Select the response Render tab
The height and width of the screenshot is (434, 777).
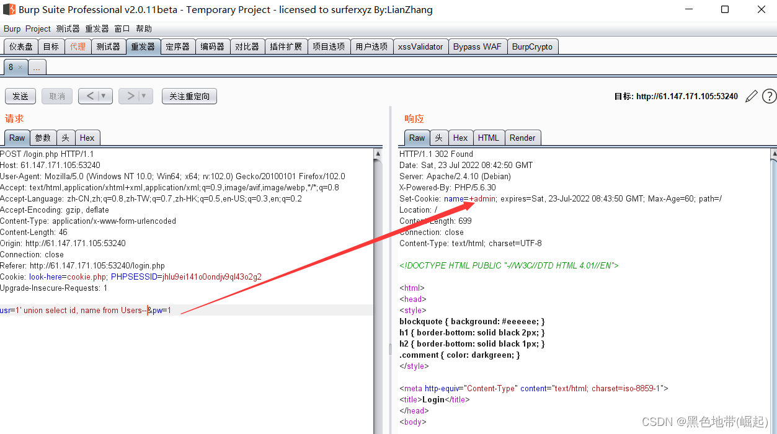pyautogui.click(x=522, y=138)
